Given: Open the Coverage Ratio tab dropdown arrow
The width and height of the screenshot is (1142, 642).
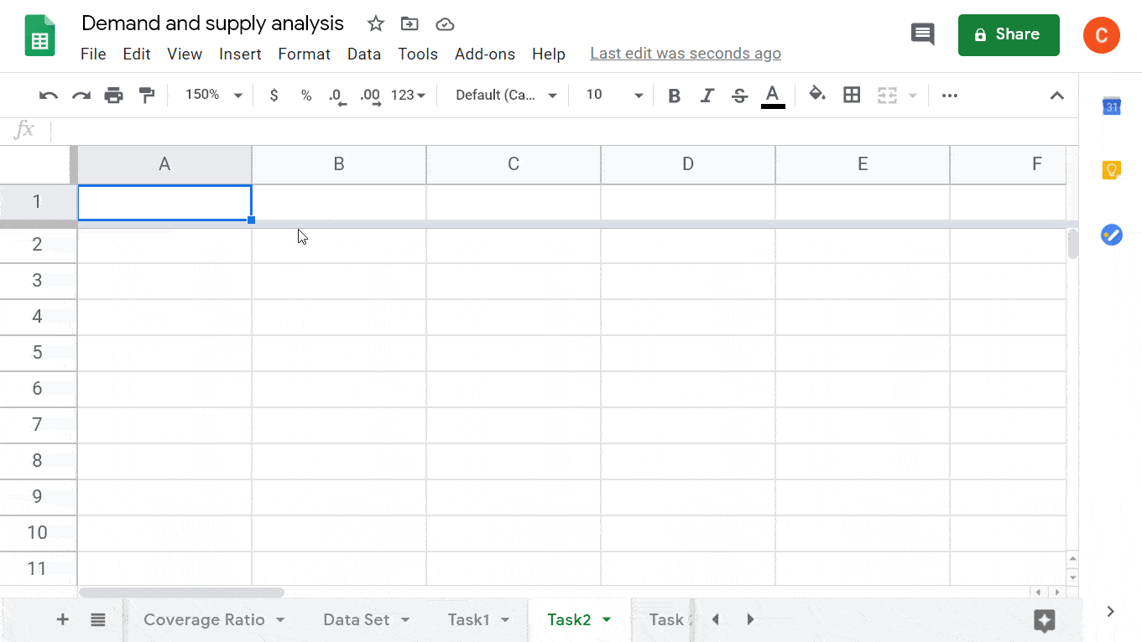Looking at the screenshot, I should click(280, 620).
